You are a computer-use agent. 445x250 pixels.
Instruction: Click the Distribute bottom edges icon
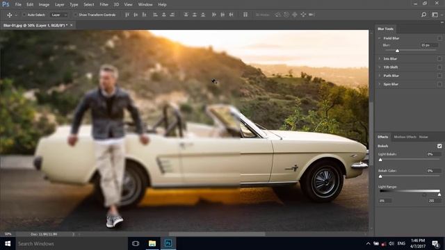click(x=203, y=15)
